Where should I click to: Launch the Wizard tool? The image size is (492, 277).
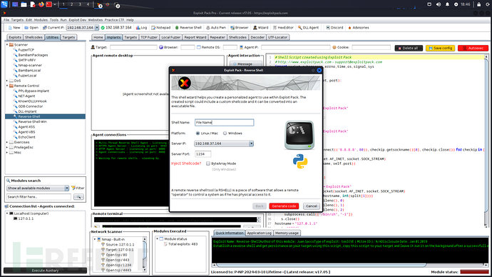(x=261, y=28)
